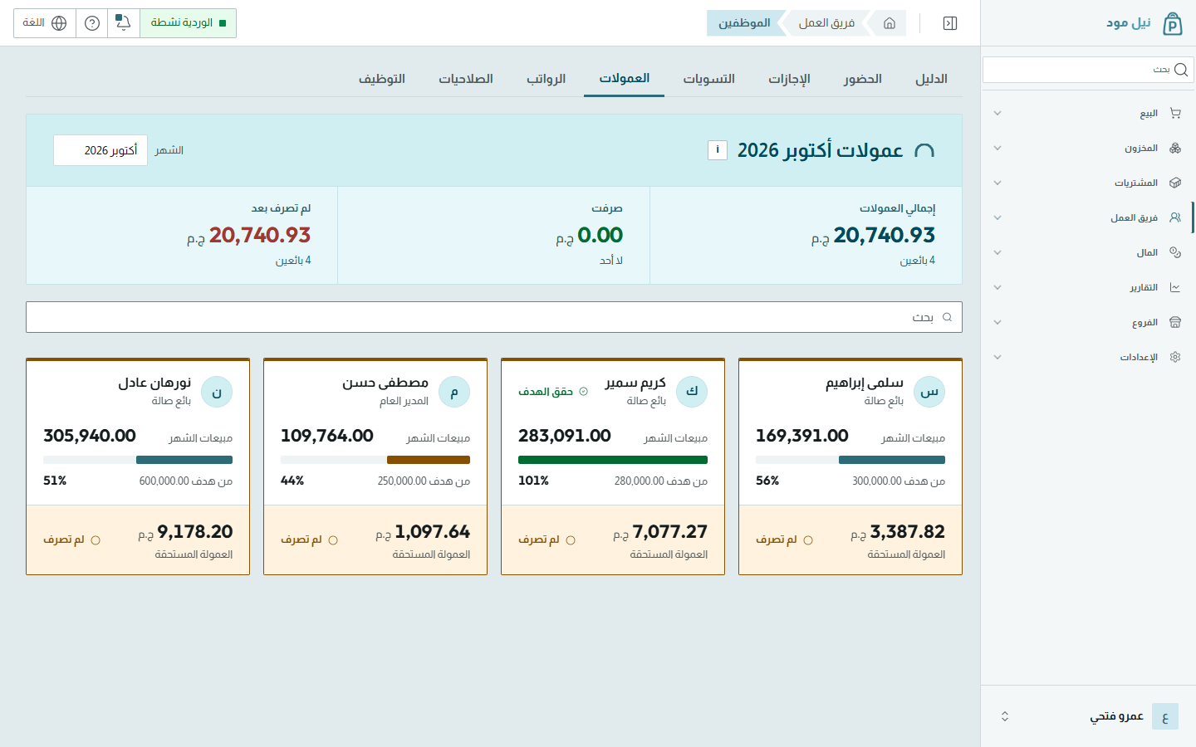Click the الوردية نشطة shift status button
This screenshot has width=1196, height=747.
point(188,23)
